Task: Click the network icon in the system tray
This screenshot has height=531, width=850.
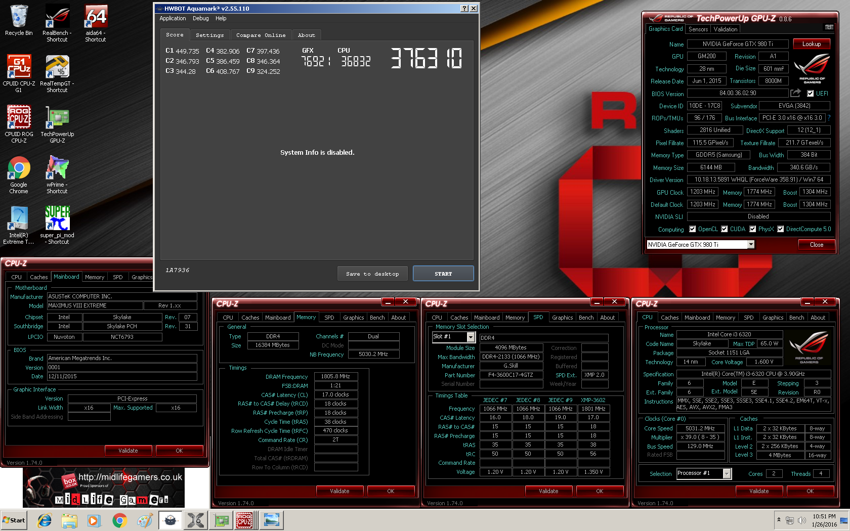Action: click(x=790, y=520)
